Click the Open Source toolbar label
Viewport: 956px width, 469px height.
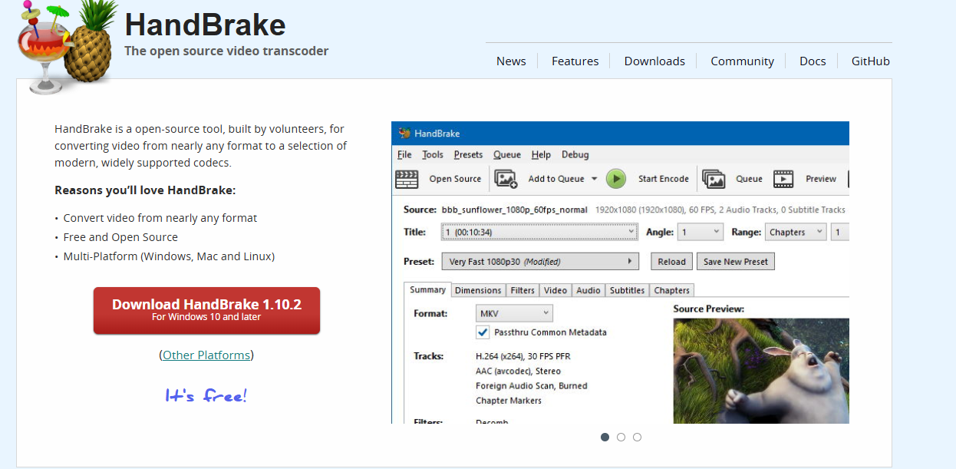tap(455, 179)
